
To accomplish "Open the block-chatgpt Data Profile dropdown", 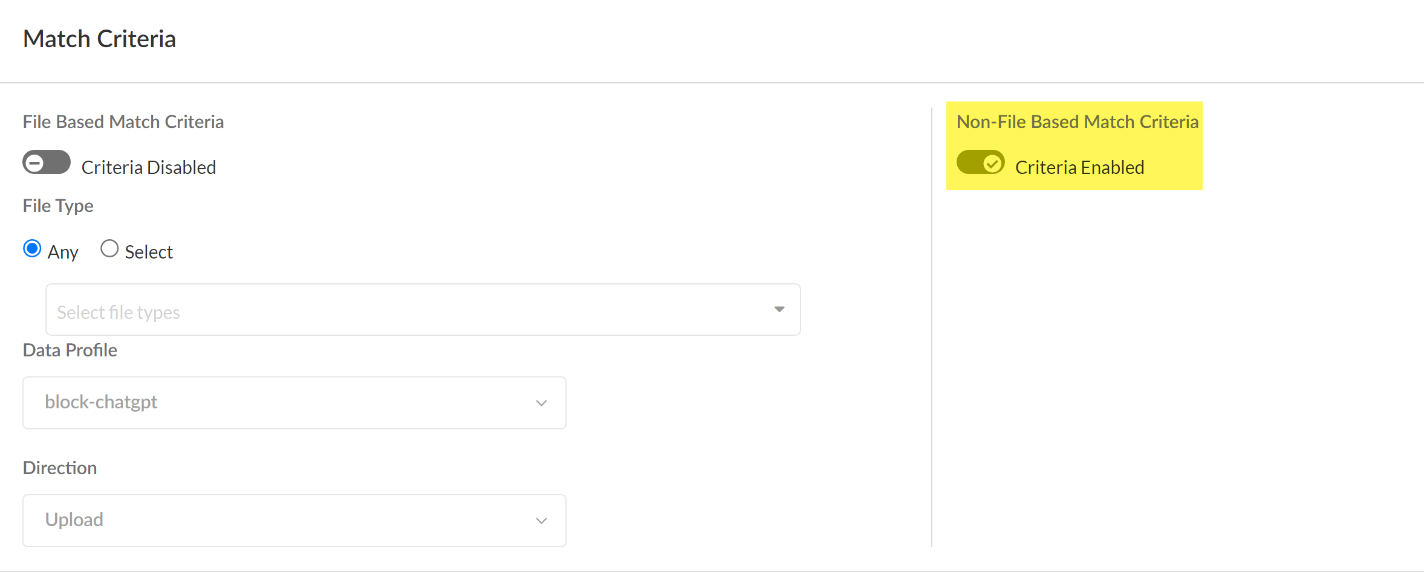I will pos(294,403).
